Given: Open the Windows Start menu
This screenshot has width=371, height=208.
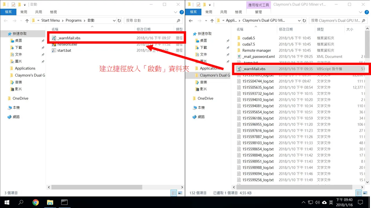Looking at the screenshot, I should point(7,202).
